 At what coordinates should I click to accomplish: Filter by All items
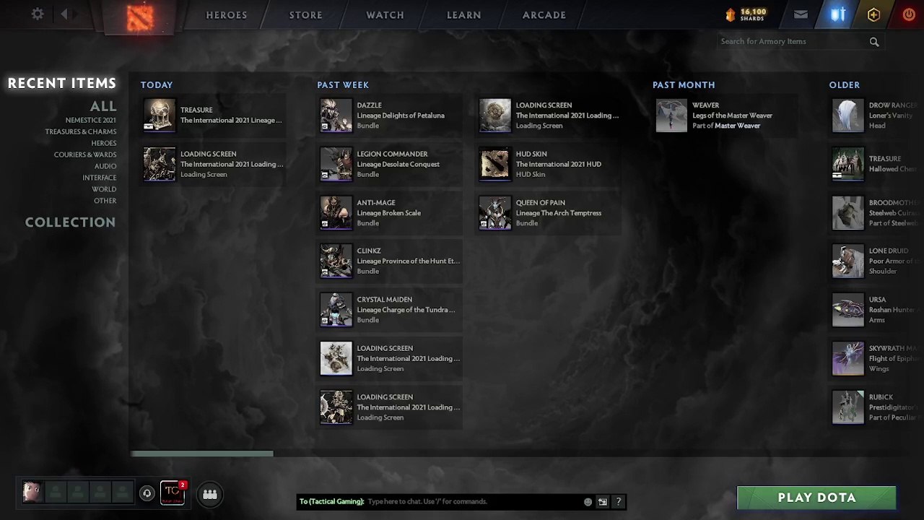point(103,106)
